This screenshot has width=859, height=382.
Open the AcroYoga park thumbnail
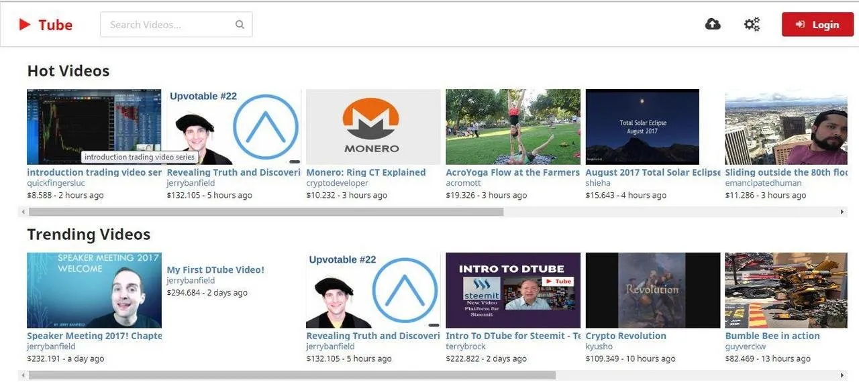click(x=513, y=127)
